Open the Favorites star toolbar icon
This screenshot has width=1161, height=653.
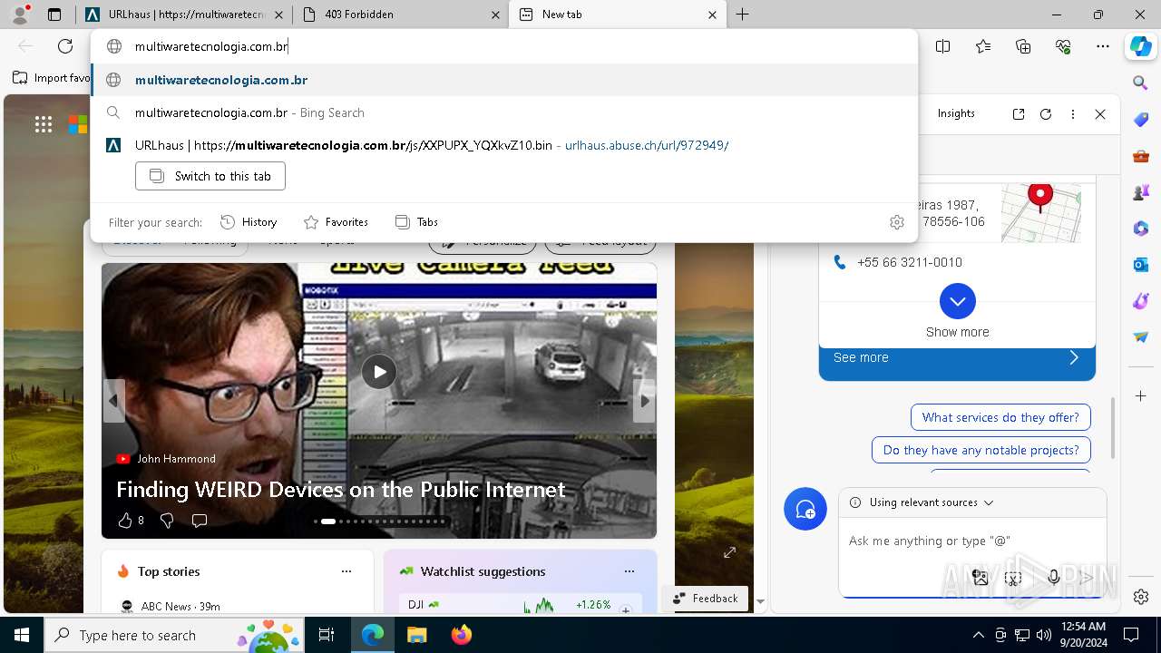pos(983,46)
